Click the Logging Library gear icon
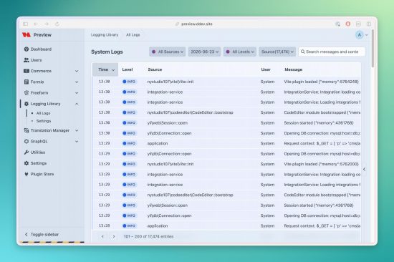Image resolution: width=394 pixels, height=262 pixels. coord(26,104)
